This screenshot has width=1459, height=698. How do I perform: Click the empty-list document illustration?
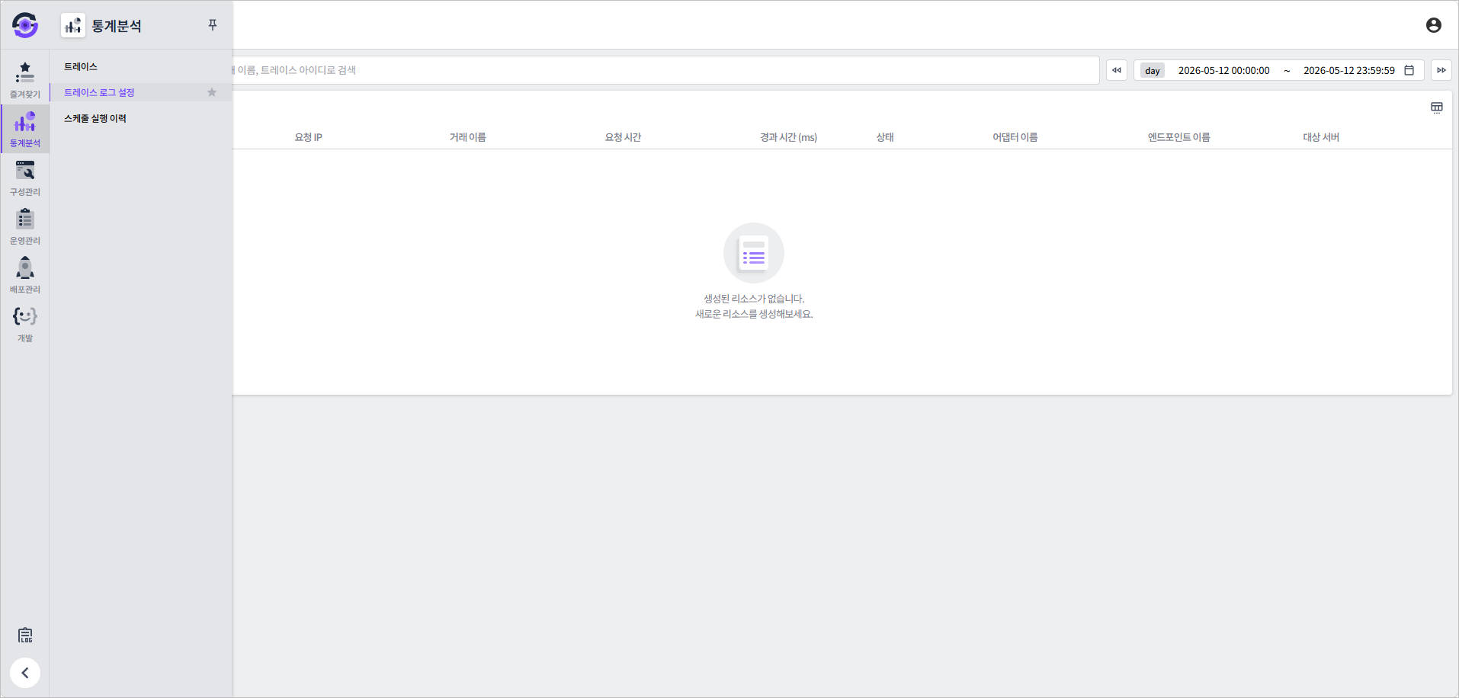754,253
